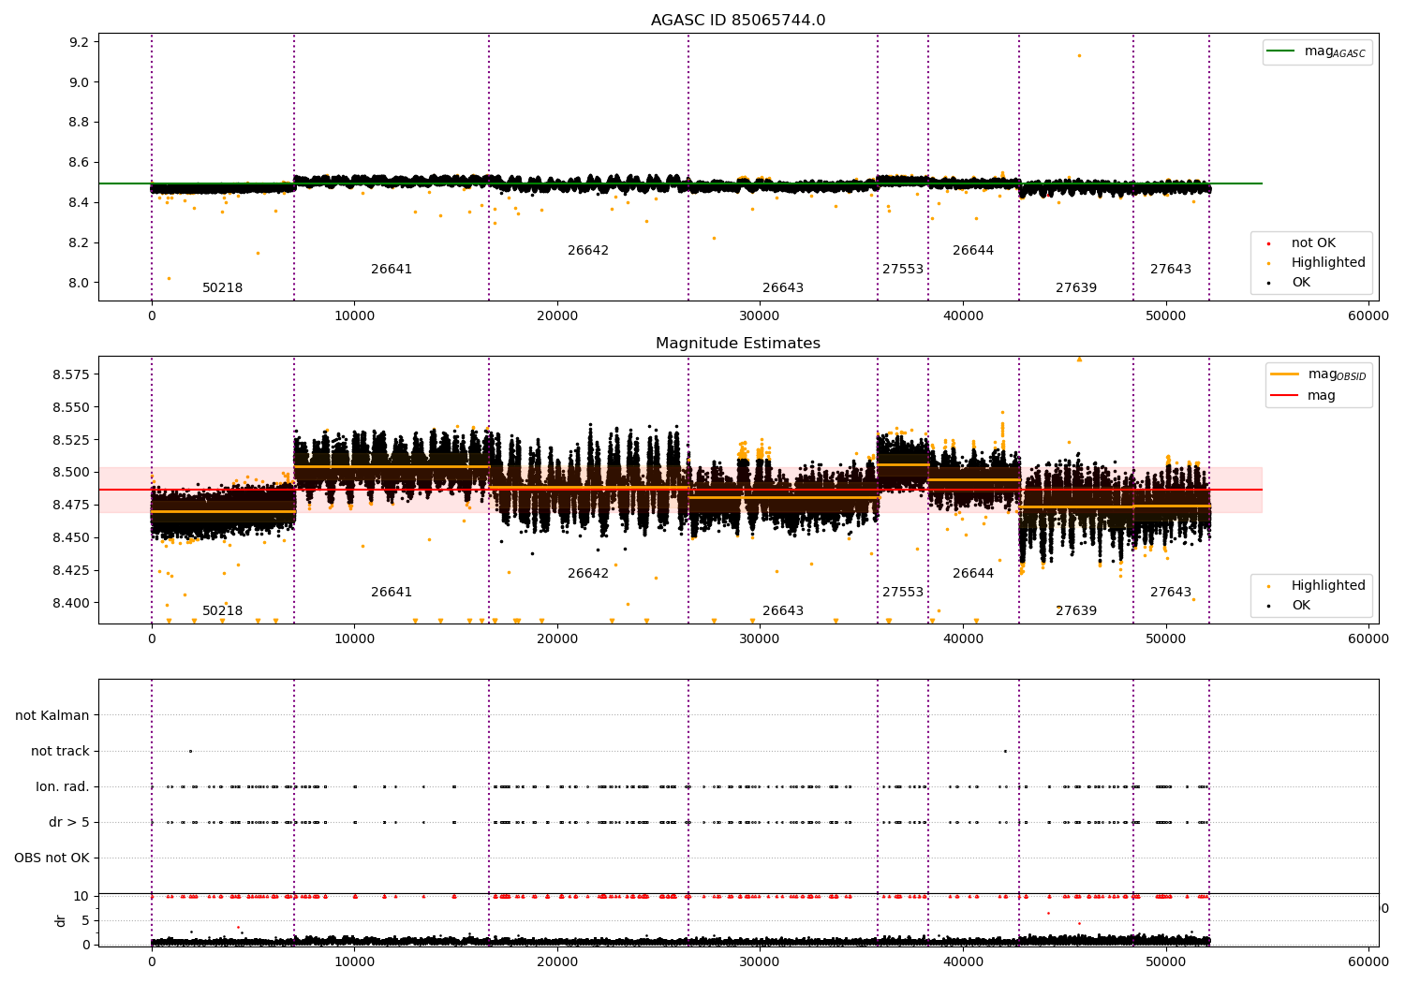Screen dimensions: 1405x983
Task: Click label 27639 in the Magnitude Estimates plot
Action: 1076,611
